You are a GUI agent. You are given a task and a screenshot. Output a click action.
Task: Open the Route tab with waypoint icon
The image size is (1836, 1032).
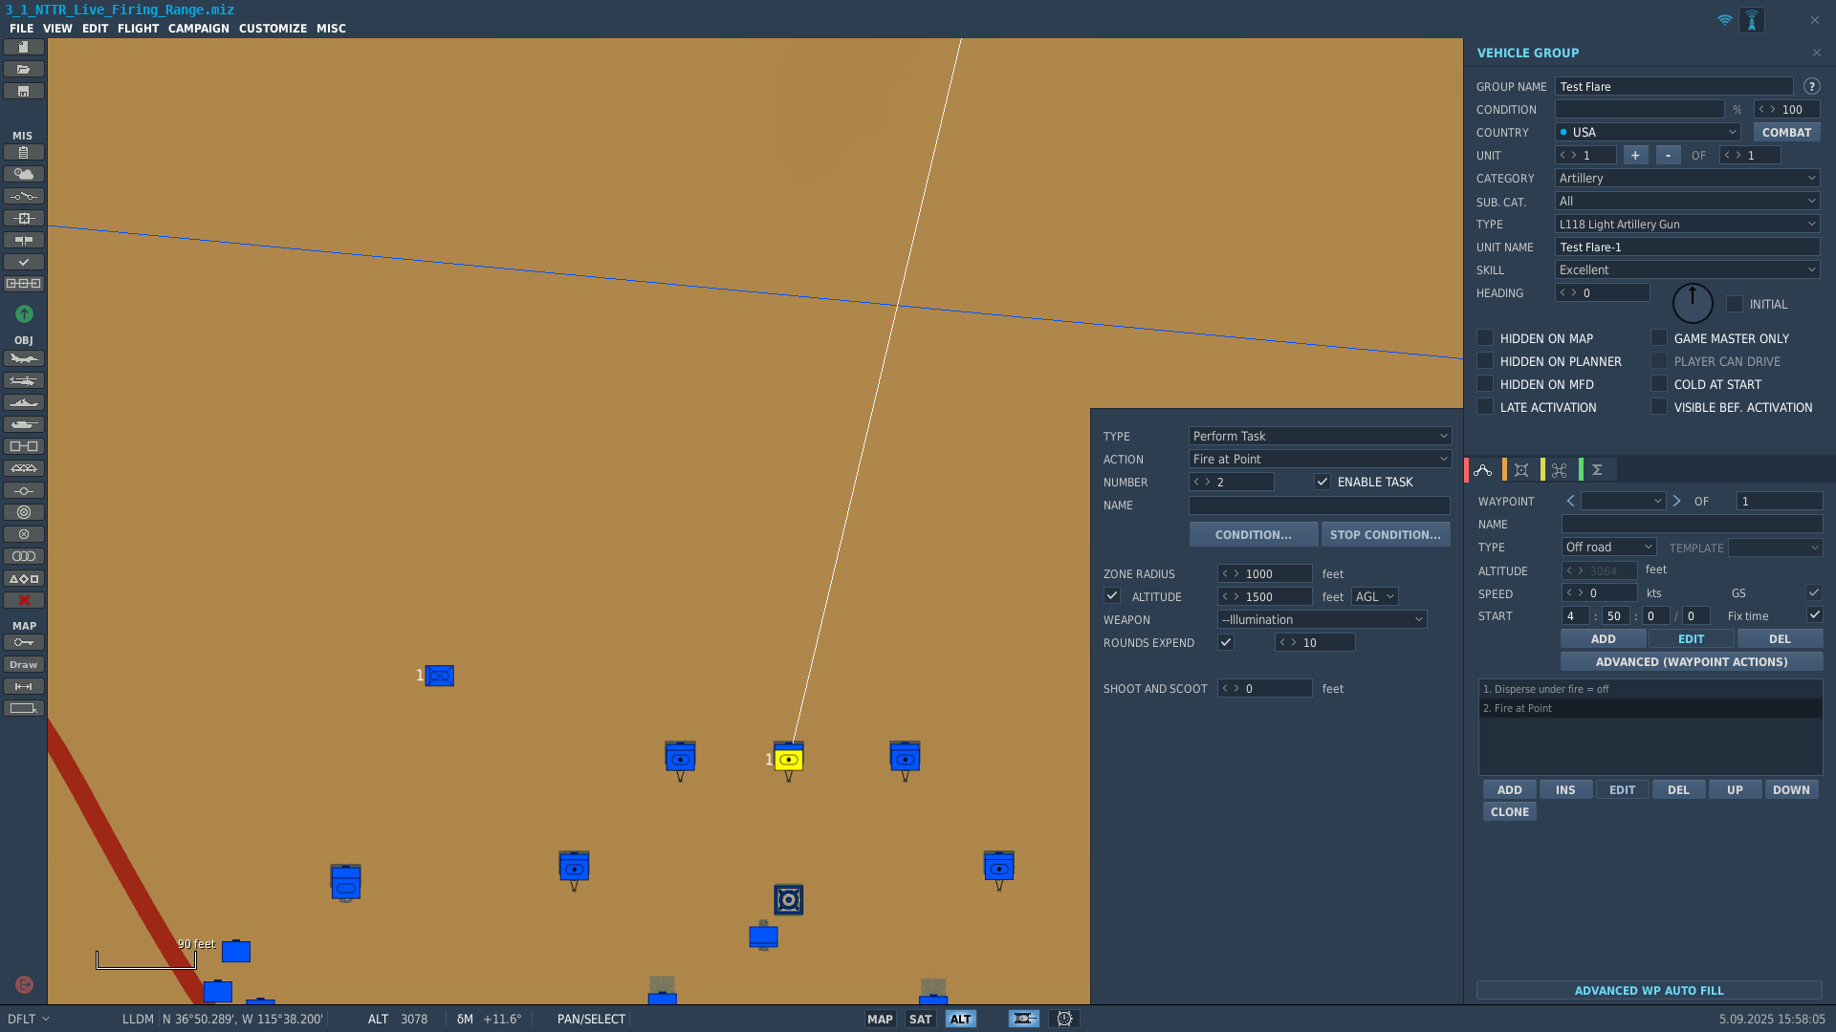1483,469
